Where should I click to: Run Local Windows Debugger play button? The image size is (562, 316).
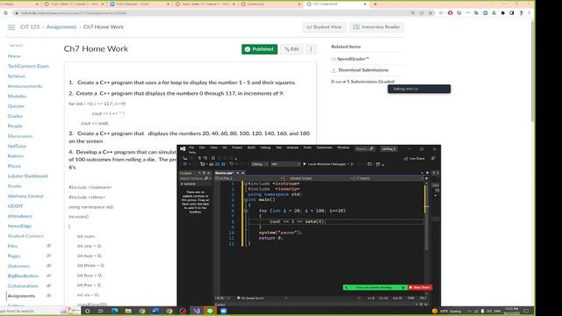tap(305, 164)
